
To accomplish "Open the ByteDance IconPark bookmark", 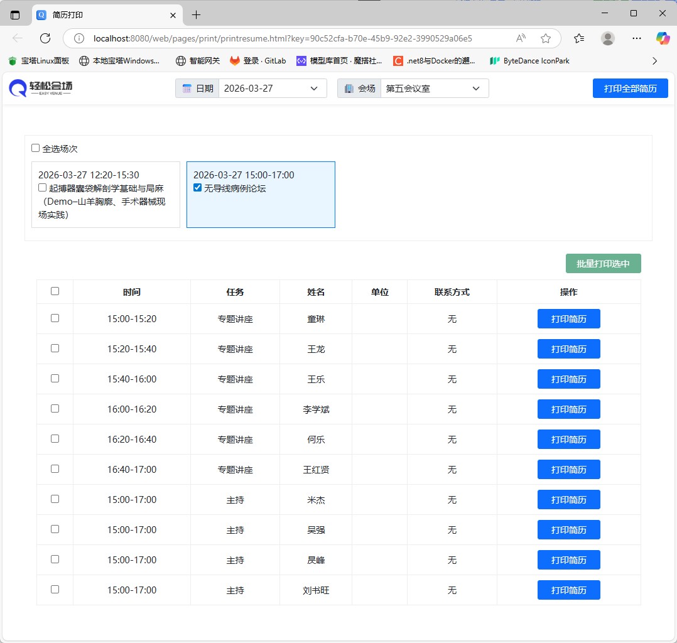I will pyautogui.click(x=529, y=61).
